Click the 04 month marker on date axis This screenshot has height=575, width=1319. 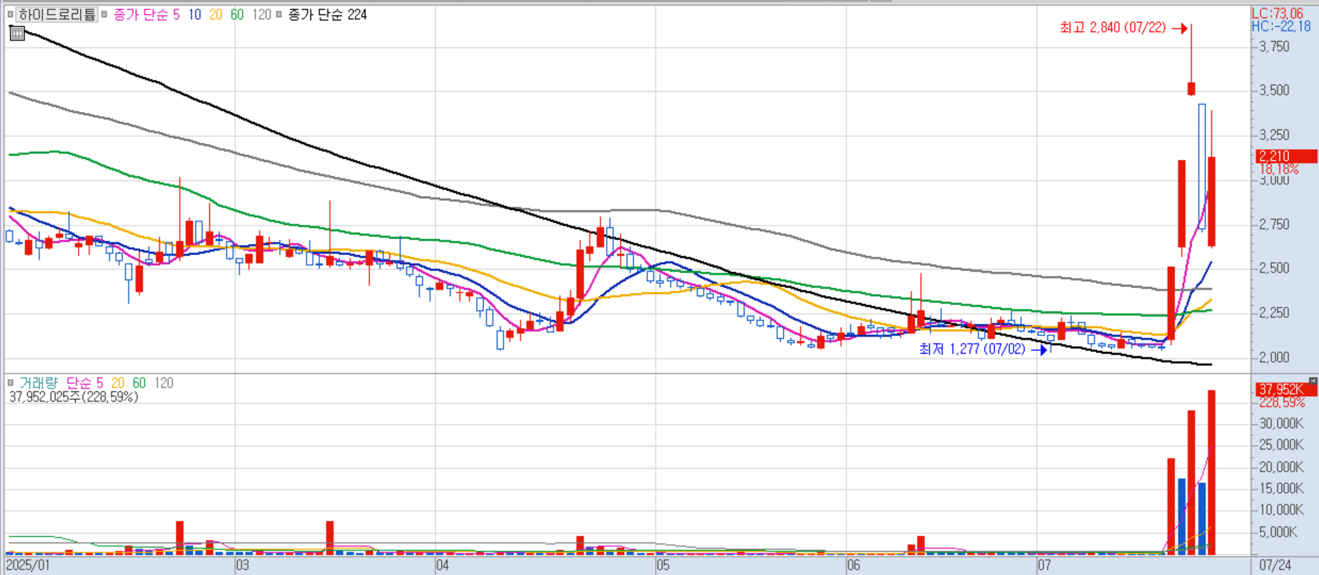tap(442, 566)
